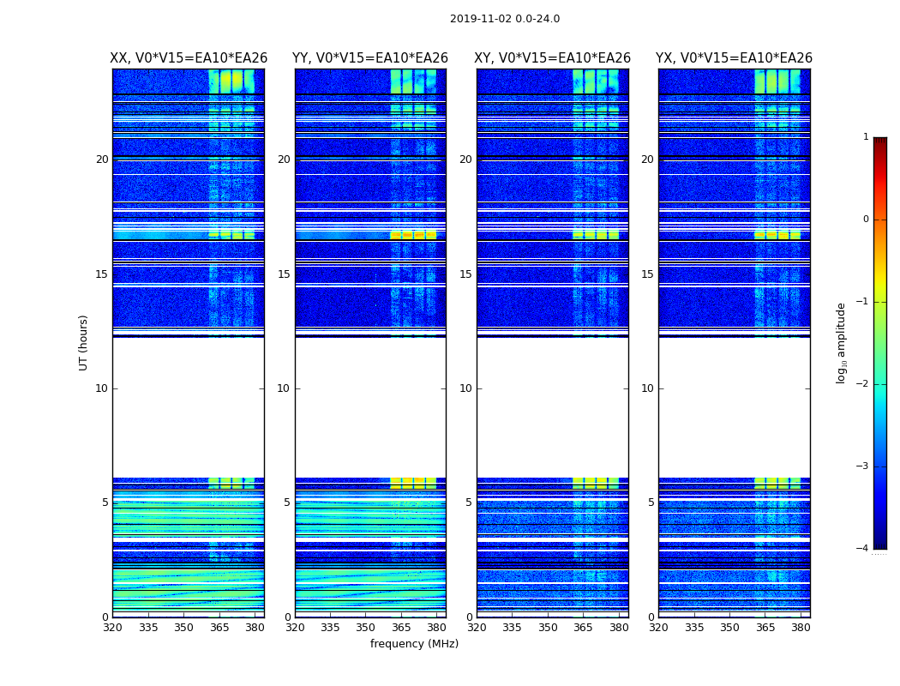Select the YY, V0*V15=EA10*EA26 panel title

(370, 58)
